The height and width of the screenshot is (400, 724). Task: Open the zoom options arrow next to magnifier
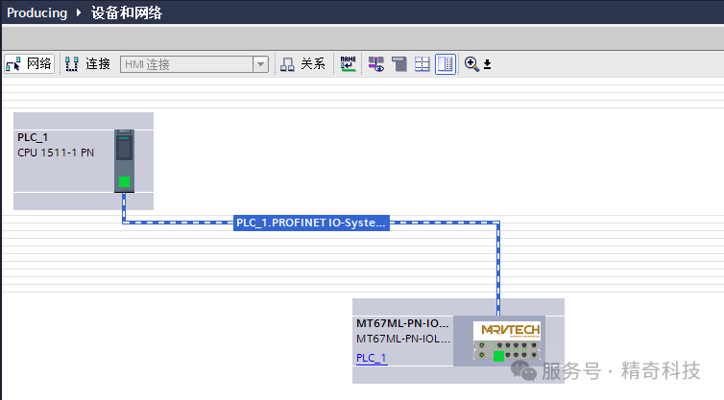pos(487,64)
